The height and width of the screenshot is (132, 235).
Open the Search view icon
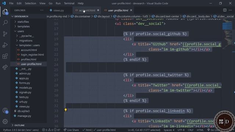point(5,23)
